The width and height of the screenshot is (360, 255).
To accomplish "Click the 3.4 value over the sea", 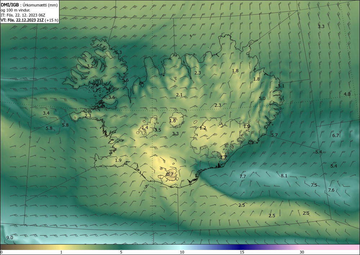I will click(46, 113).
